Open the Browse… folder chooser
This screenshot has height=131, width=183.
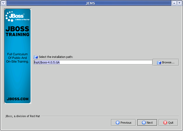166,62
